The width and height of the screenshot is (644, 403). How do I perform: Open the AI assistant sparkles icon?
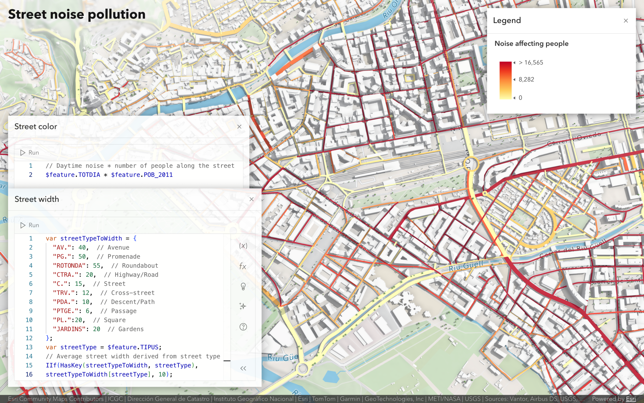tap(243, 306)
